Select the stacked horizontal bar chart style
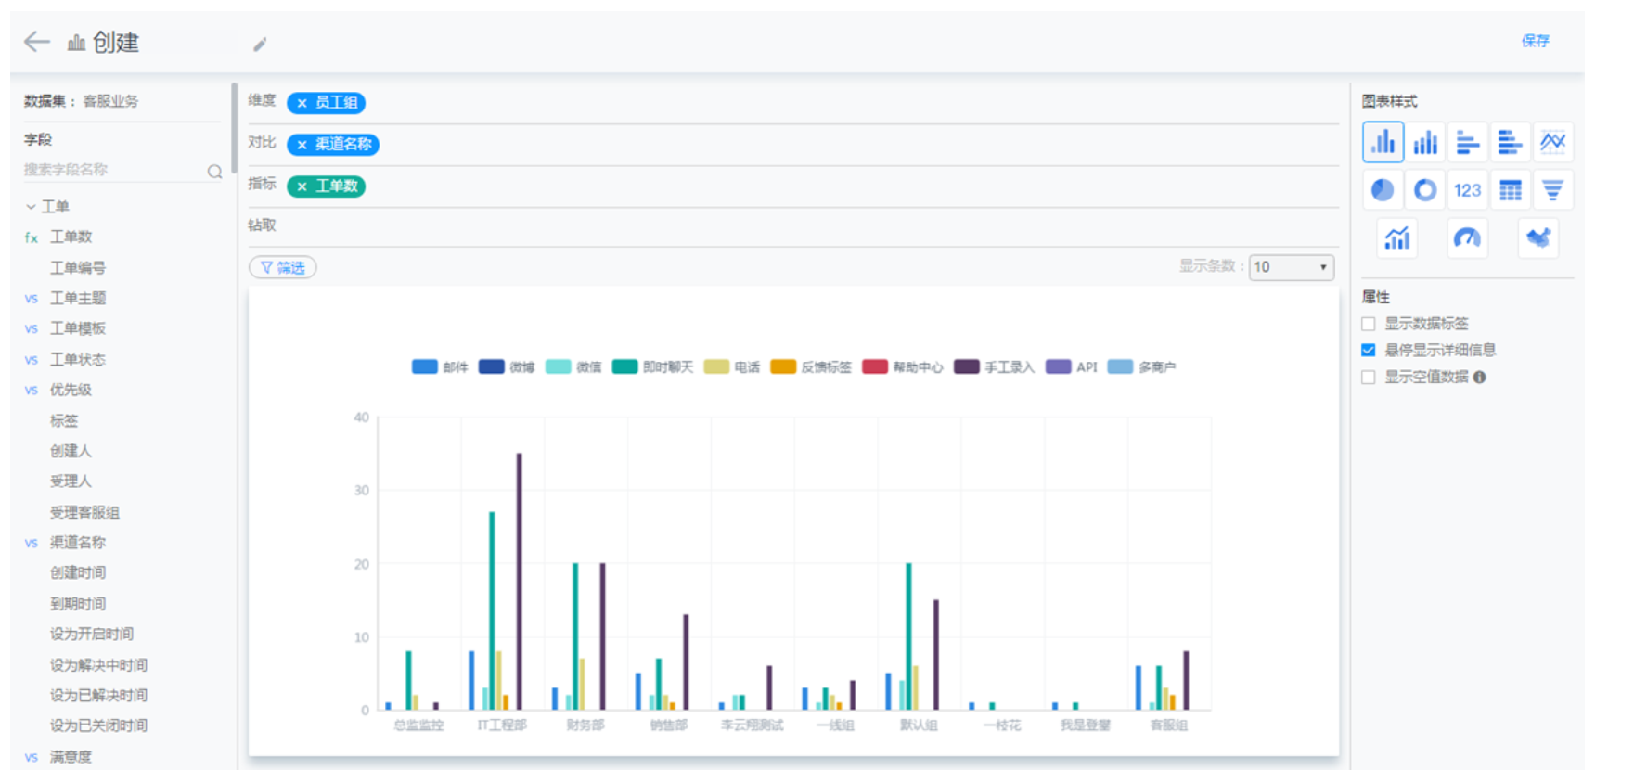 [x=1510, y=142]
